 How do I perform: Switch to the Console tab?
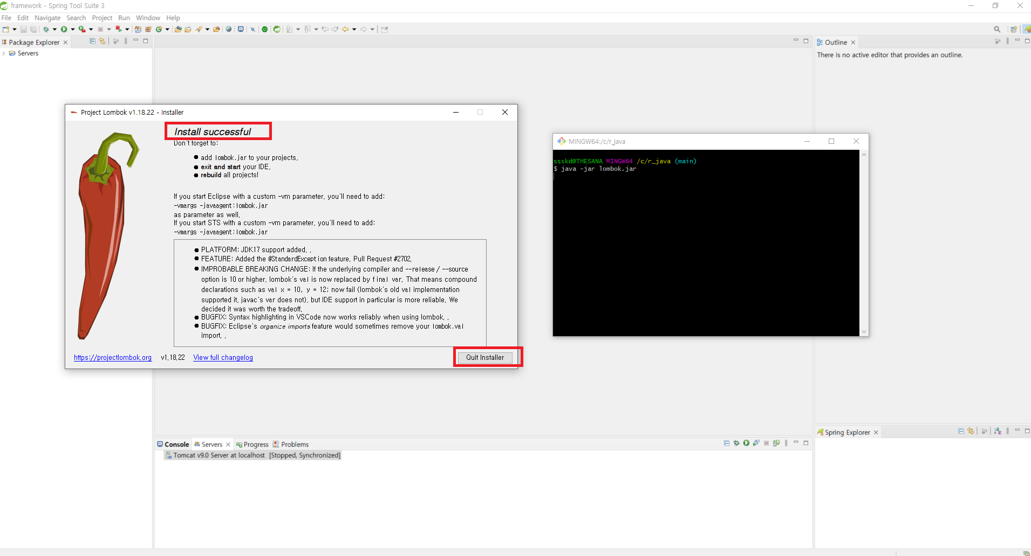pos(173,444)
